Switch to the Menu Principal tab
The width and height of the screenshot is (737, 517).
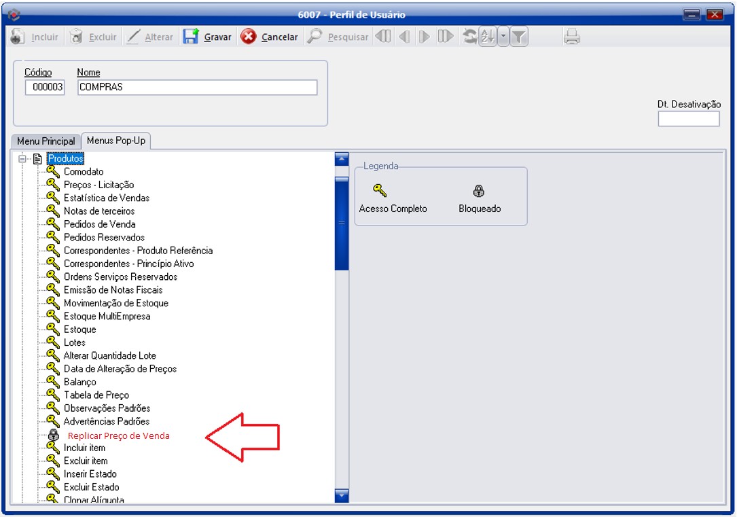click(x=46, y=141)
